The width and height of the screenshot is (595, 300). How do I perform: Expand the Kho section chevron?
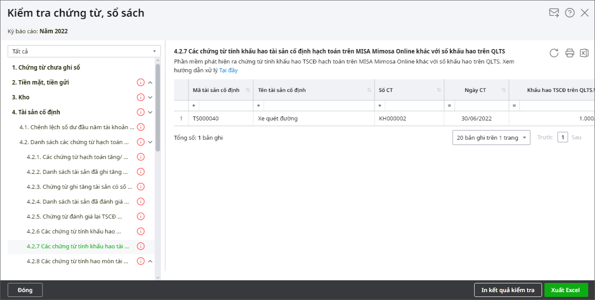pos(150,97)
